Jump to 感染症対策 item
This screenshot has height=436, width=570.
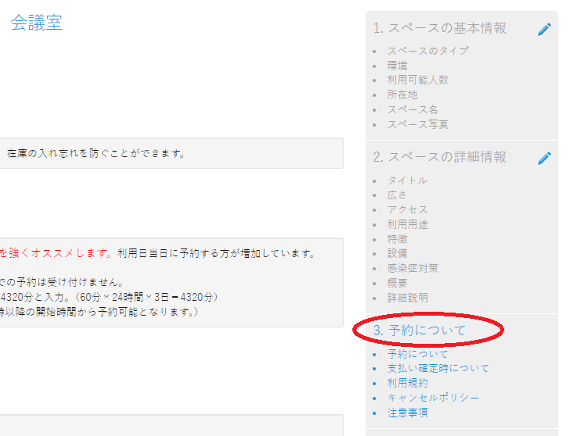point(413,268)
